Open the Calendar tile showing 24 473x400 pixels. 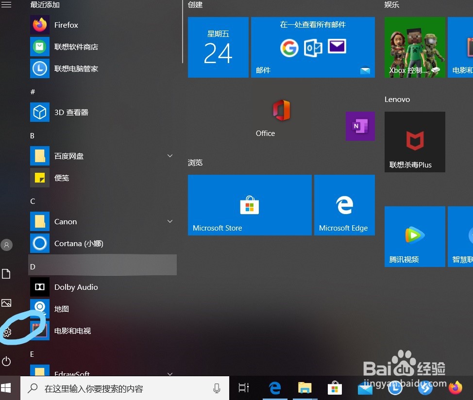(218, 47)
